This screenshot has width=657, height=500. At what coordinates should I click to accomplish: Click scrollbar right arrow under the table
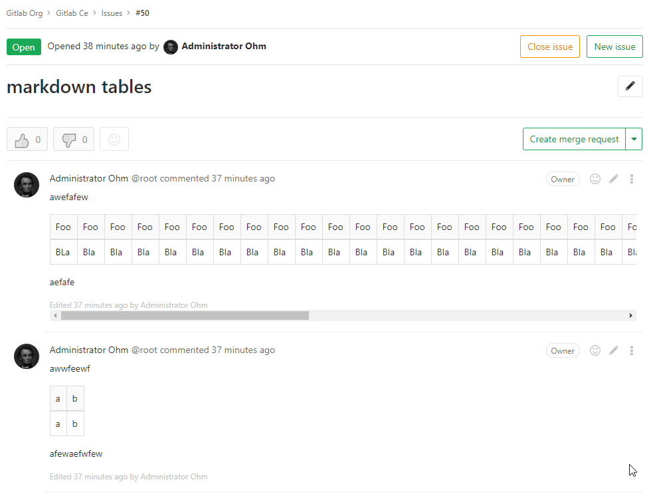[631, 316]
